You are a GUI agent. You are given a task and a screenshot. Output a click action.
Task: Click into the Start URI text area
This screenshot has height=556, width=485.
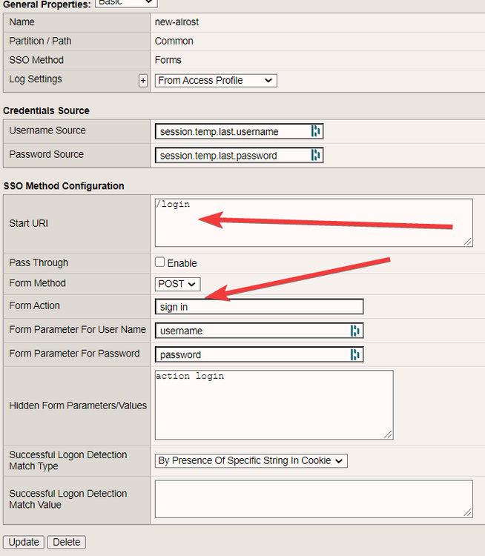click(311, 222)
